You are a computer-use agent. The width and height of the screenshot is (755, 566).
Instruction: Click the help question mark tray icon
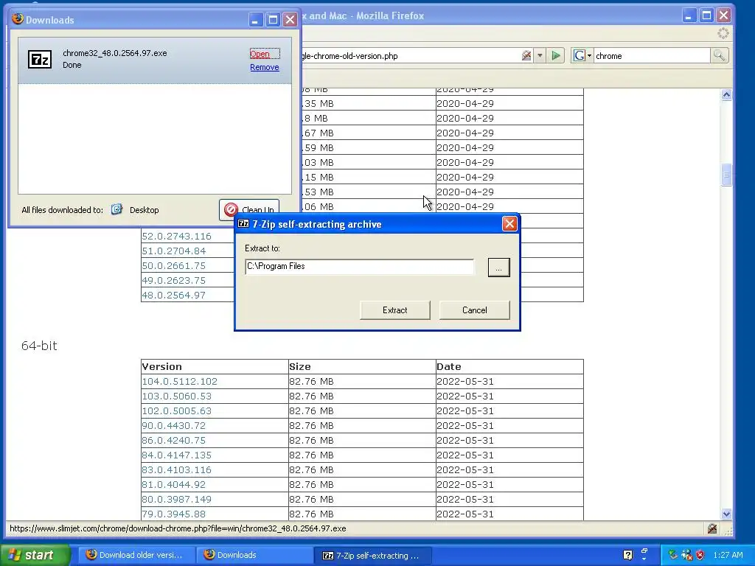(x=627, y=555)
